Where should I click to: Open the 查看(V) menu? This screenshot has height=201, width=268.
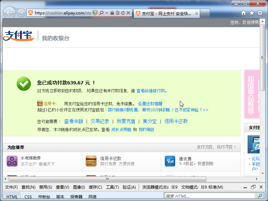pos(63,187)
